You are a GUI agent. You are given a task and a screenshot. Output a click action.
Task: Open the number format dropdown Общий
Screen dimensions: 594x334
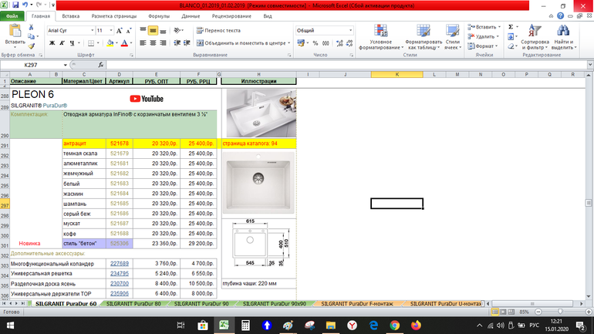click(319, 30)
